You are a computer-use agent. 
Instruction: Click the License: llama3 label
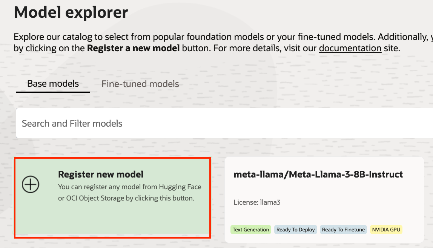[257, 202]
